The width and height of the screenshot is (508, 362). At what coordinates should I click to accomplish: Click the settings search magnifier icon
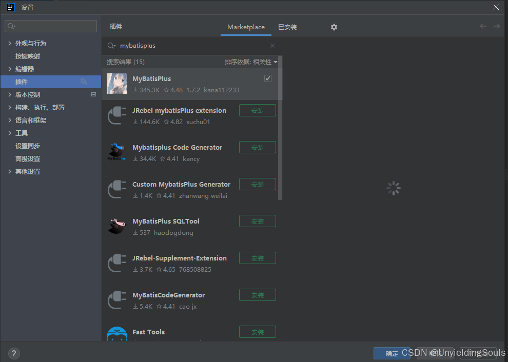[11, 26]
